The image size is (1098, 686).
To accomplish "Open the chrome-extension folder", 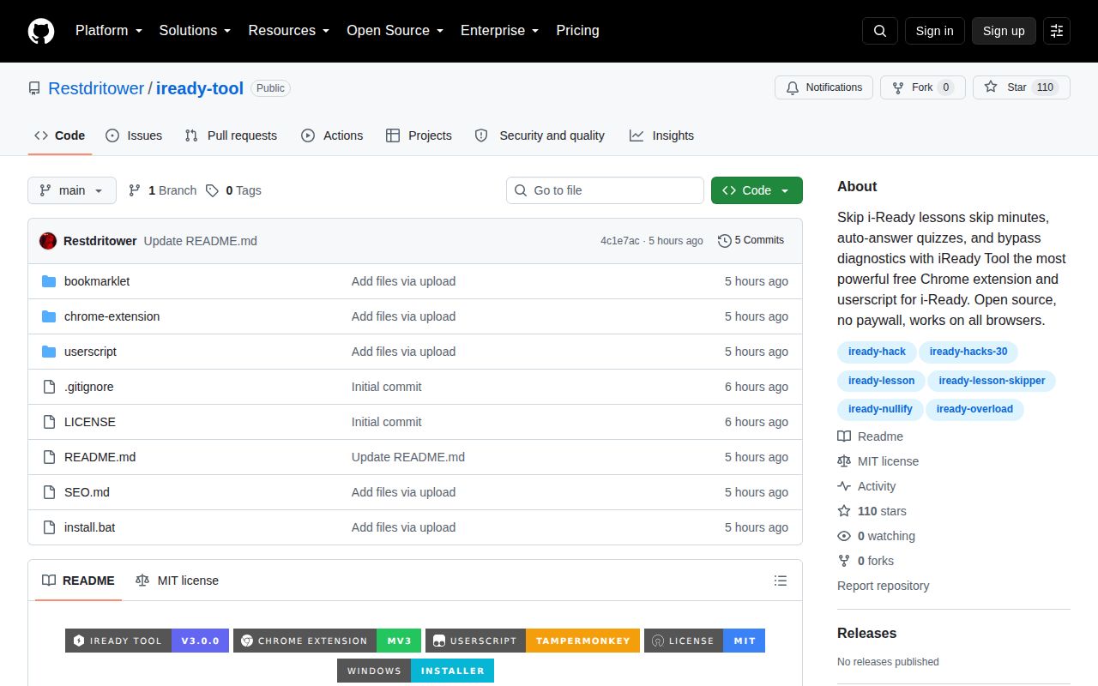I will (112, 316).
